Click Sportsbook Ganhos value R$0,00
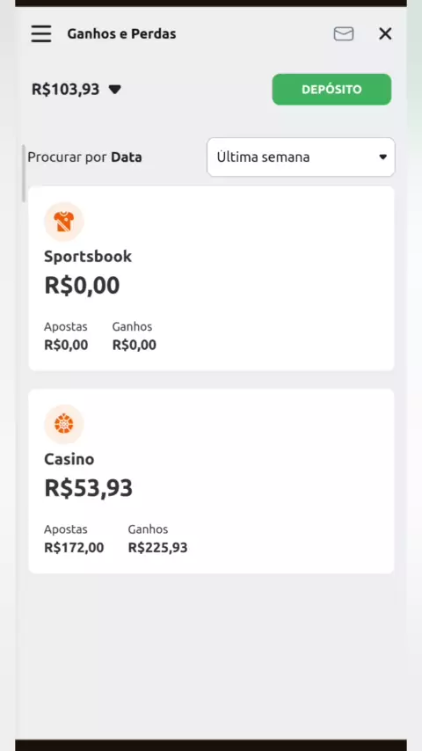The height and width of the screenshot is (751, 422). coord(135,345)
